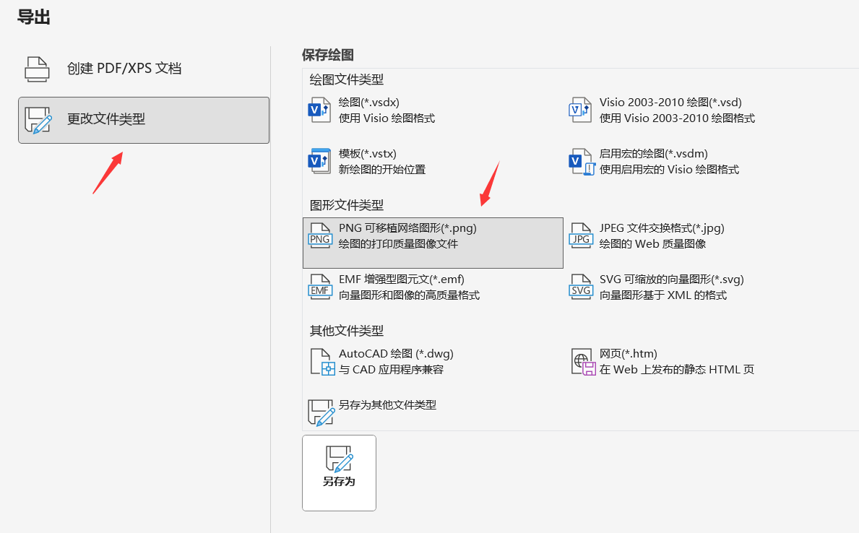Click description 使用启用宏的 Visio 绘图格式

pyautogui.click(x=669, y=170)
